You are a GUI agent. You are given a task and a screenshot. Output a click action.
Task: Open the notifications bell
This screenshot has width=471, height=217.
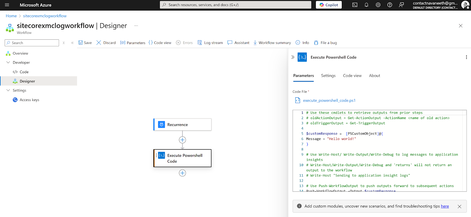point(366,5)
